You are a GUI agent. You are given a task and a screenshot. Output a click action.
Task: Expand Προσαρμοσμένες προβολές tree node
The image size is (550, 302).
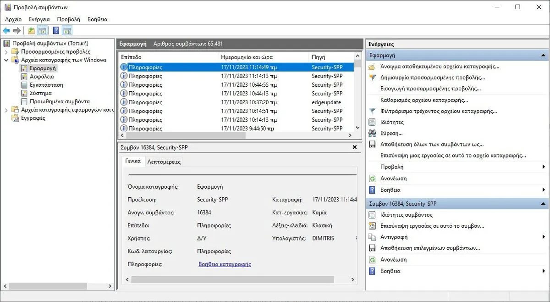coord(6,52)
